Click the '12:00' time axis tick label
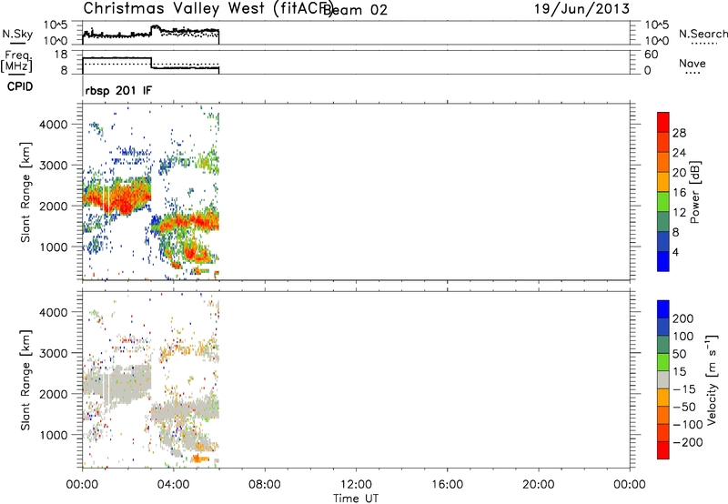Screen dimensions: 728x504 pyautogui.click(x=356, y=485)
